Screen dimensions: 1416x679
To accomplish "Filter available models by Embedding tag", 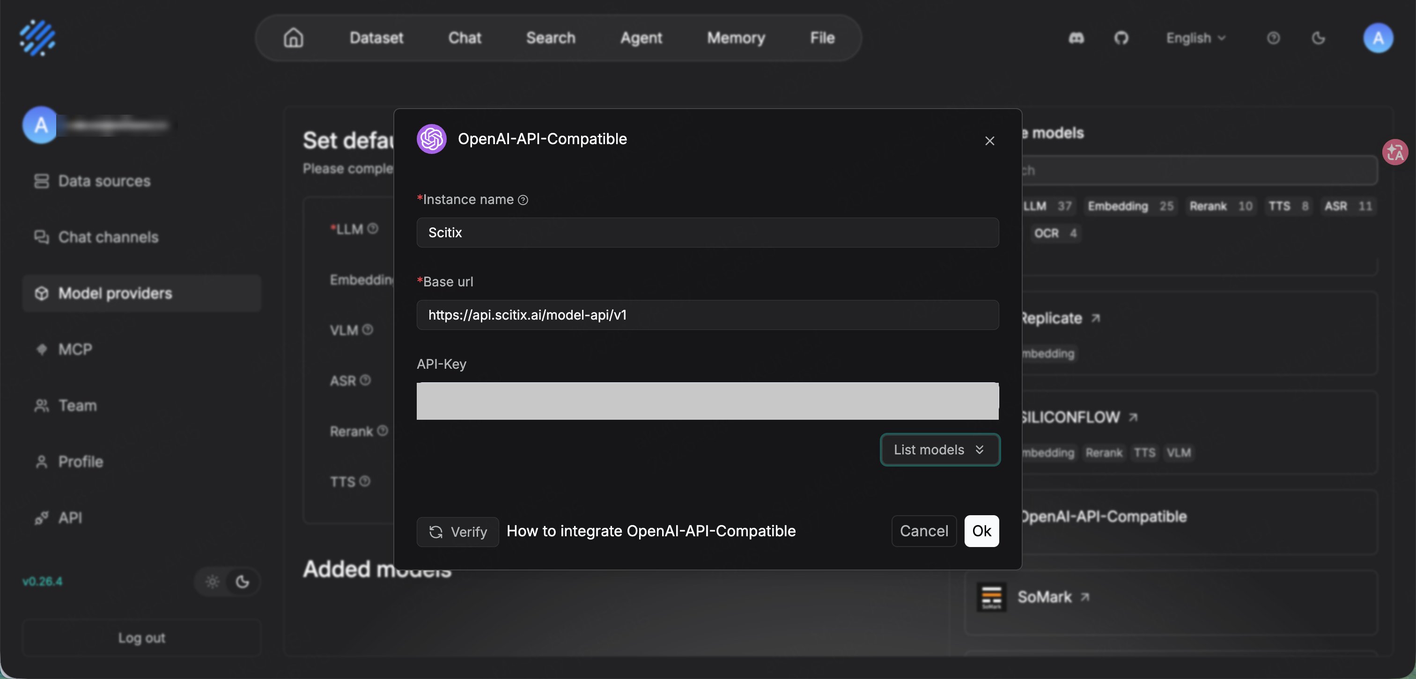I will pos(1130,206).
